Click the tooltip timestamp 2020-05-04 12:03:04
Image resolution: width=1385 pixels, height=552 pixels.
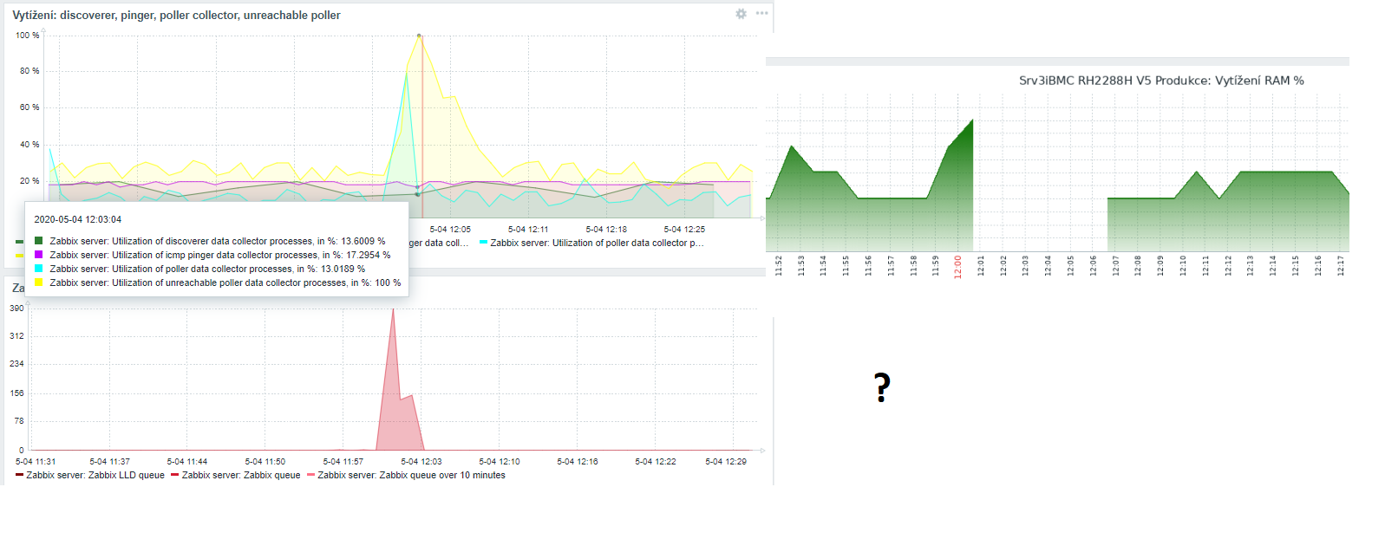[78, 219]
